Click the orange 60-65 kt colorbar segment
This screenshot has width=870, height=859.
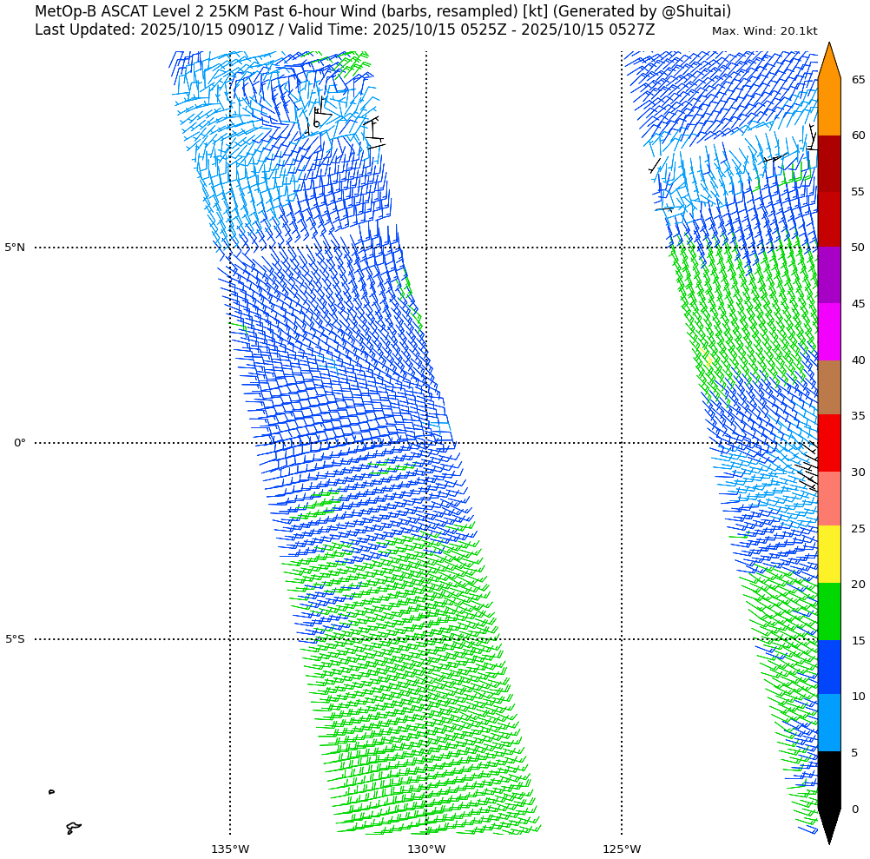click(829, 107)
